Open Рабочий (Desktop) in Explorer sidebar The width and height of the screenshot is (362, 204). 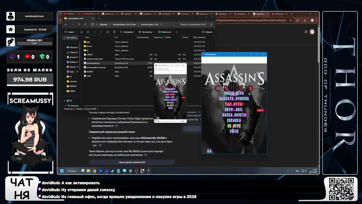pos(72,48)
